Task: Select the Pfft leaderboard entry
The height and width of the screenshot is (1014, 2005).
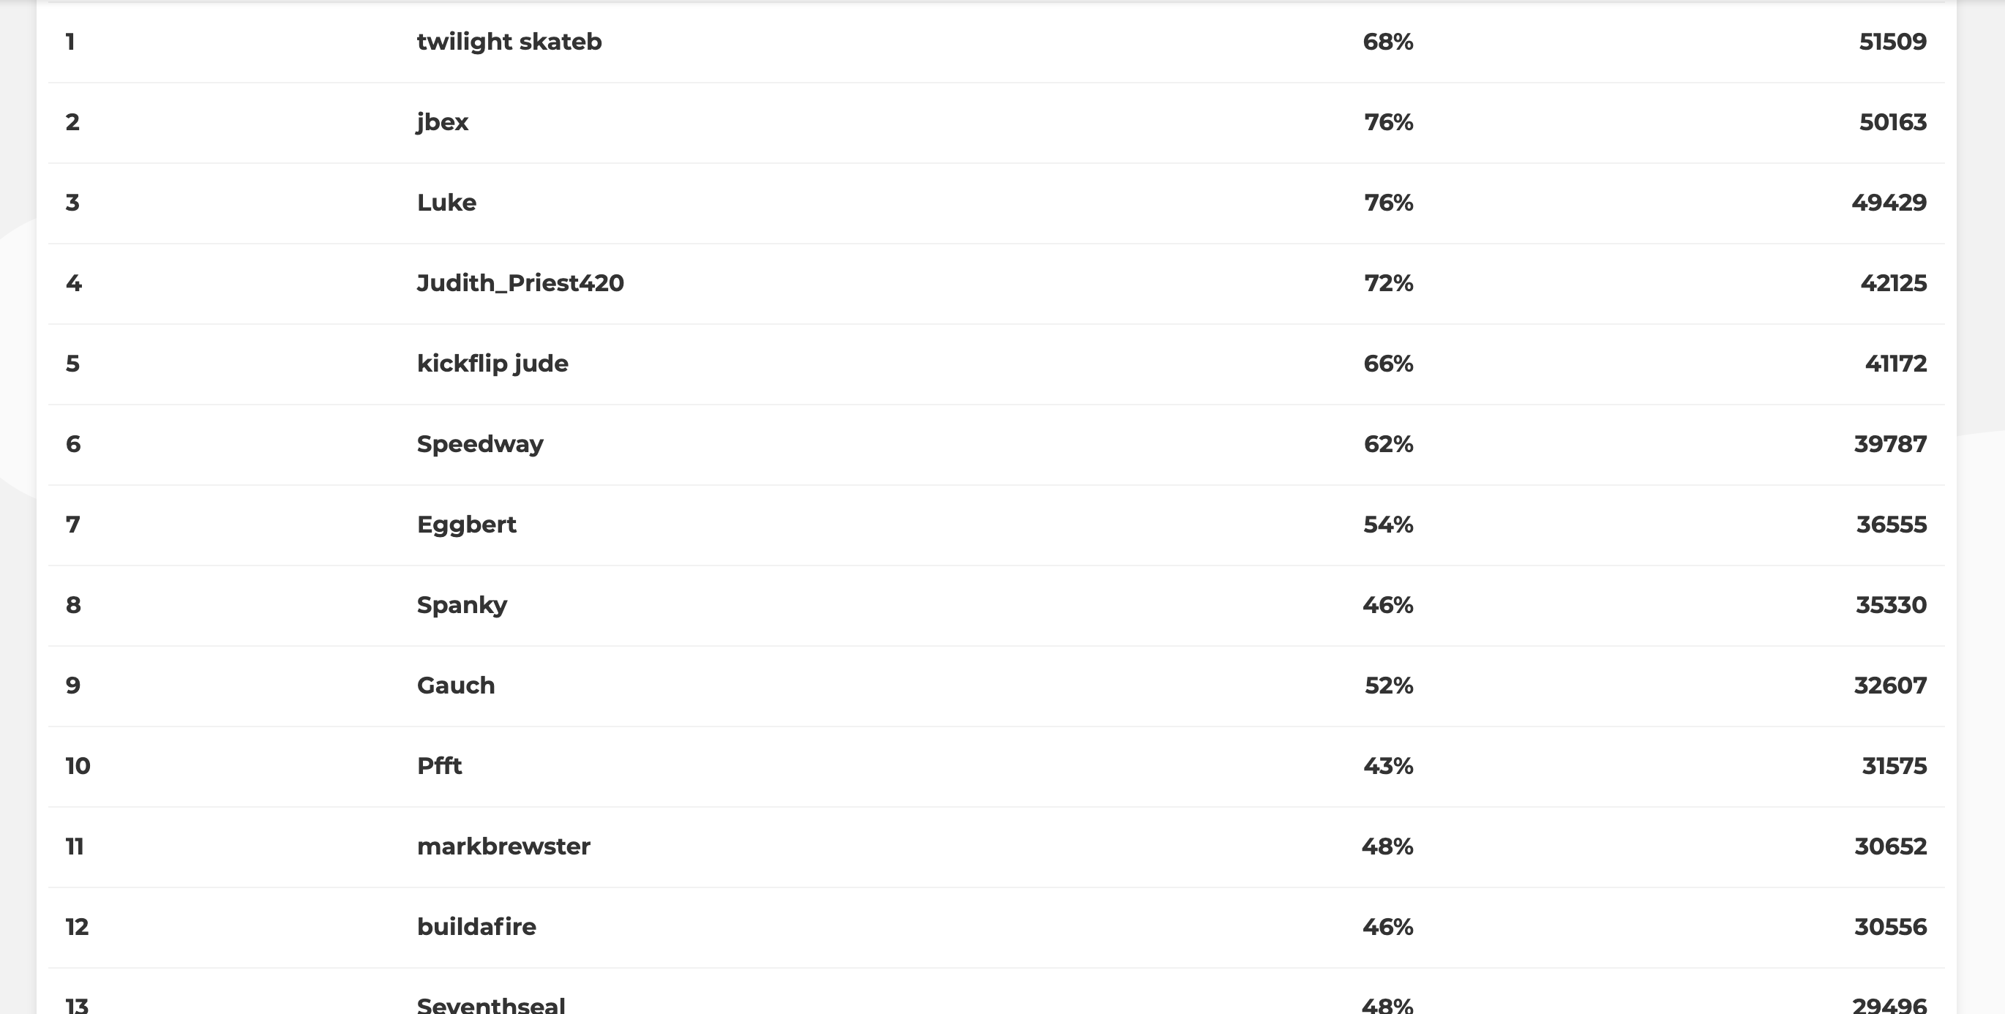Action: (x=439, y=766)
